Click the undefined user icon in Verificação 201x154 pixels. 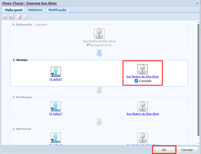(x=55, y=106)
